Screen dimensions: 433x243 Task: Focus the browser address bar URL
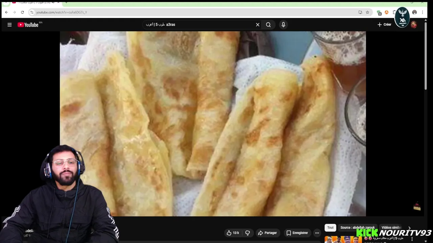[62, 12]
